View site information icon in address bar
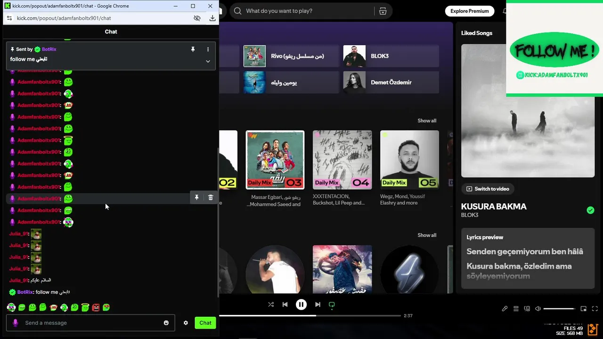 [x=9, y=18]
